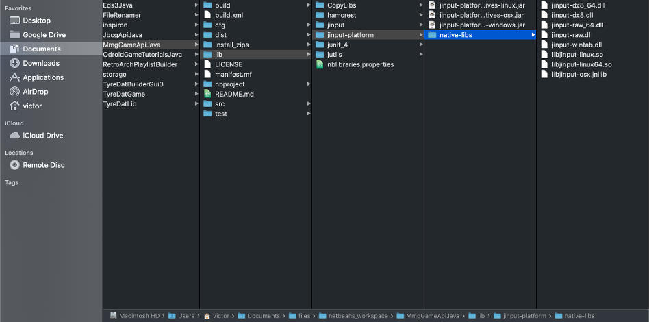Expand the nbproject folder chevron
Screen dimensions: 649x322
coord(308,84)
